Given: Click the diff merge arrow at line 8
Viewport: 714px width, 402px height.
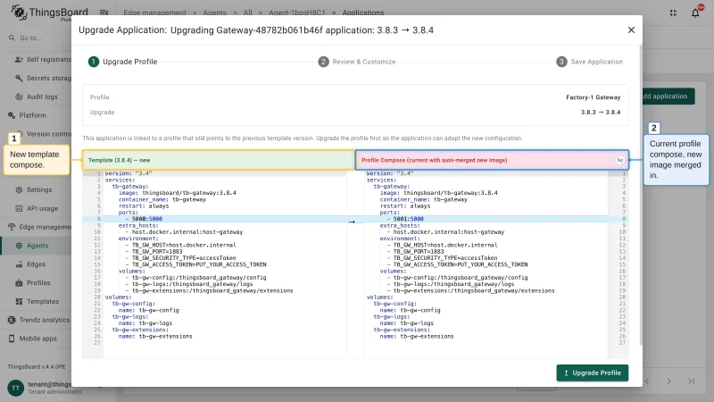Looking at the screenshot, I should point(352,222).
